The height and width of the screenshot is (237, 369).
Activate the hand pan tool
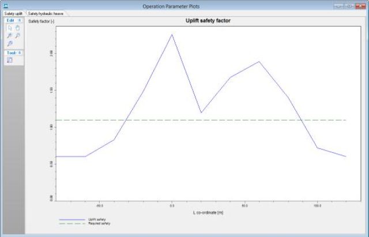(17, 28)
